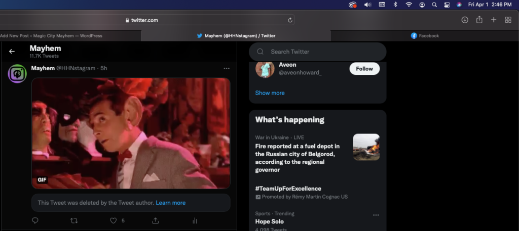The height and width of the screenshot is (231, 519).
Task: Retweet the Mayhem GIF tweet
Action: tap(74, 220)
